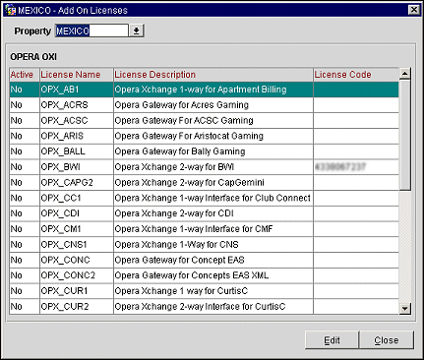Select the OPX_BWI license name cell

tap(77, 167)
